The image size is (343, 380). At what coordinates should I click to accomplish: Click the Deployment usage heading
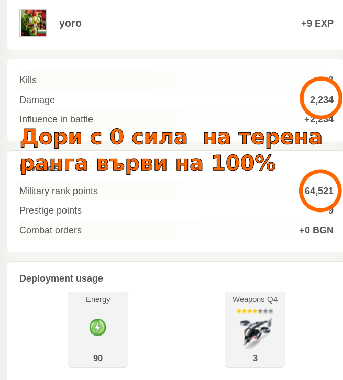pyautogui.click(x=61, y=278)
